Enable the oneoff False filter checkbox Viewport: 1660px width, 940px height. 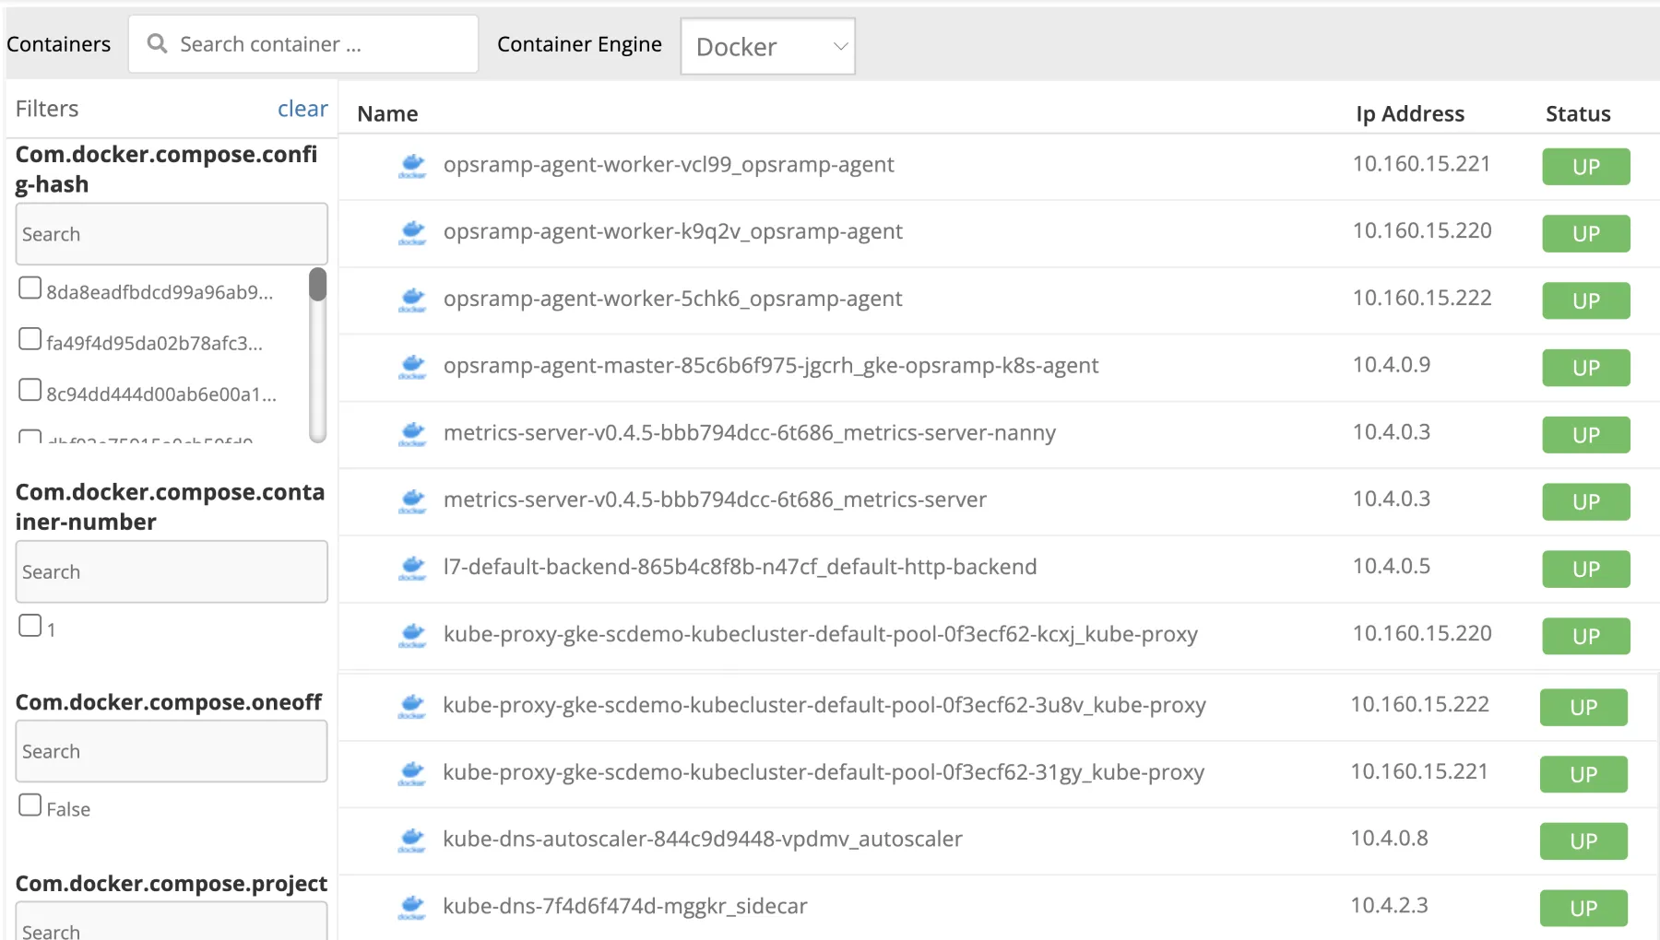point(30,805)
